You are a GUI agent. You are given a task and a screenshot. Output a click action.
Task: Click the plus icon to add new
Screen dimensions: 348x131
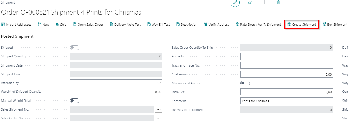(x=264, y=2)
